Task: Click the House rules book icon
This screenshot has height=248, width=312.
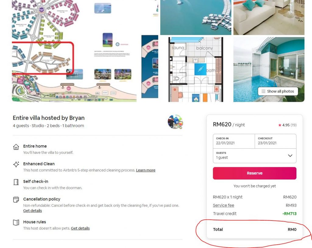Action: click(16, 222)
